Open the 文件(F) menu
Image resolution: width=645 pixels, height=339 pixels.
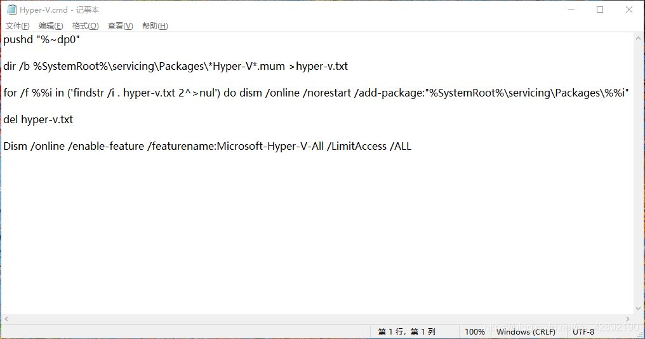tap(17, 26)
